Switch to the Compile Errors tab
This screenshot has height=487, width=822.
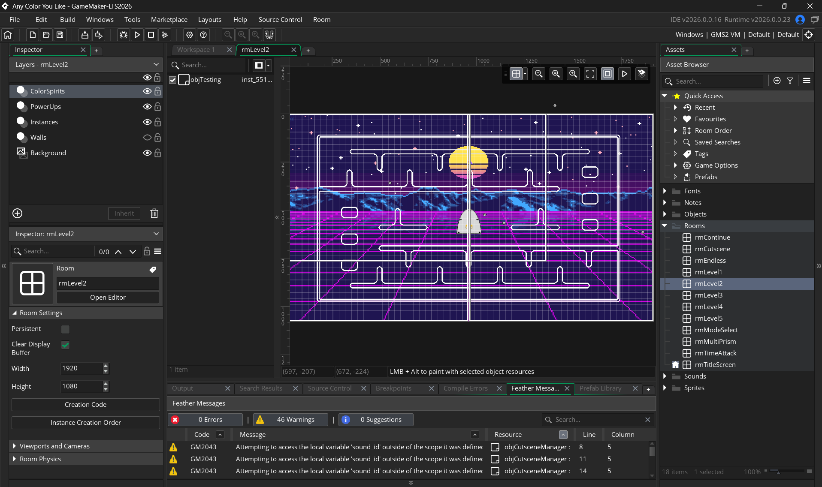point(466,388)
